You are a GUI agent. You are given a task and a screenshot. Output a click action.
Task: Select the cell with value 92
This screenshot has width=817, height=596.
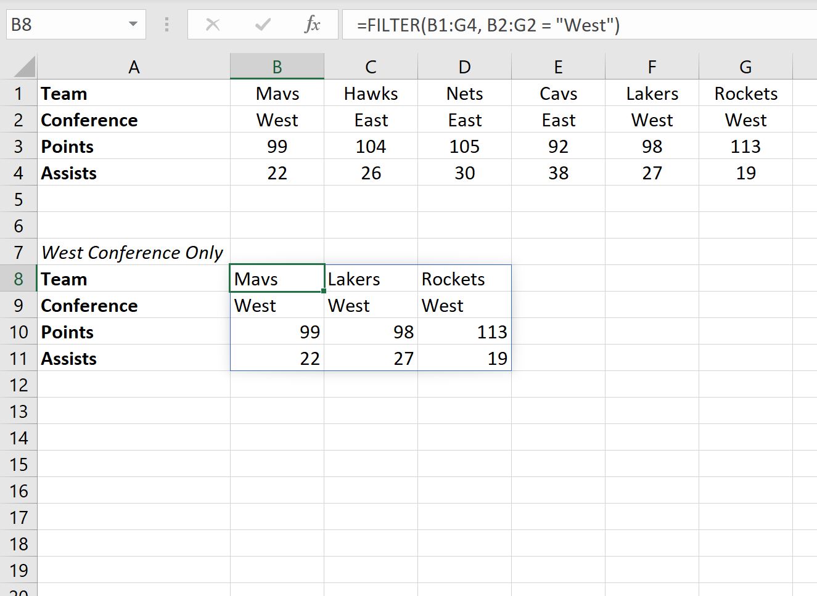pyautogui.click(x=559, y=146)
